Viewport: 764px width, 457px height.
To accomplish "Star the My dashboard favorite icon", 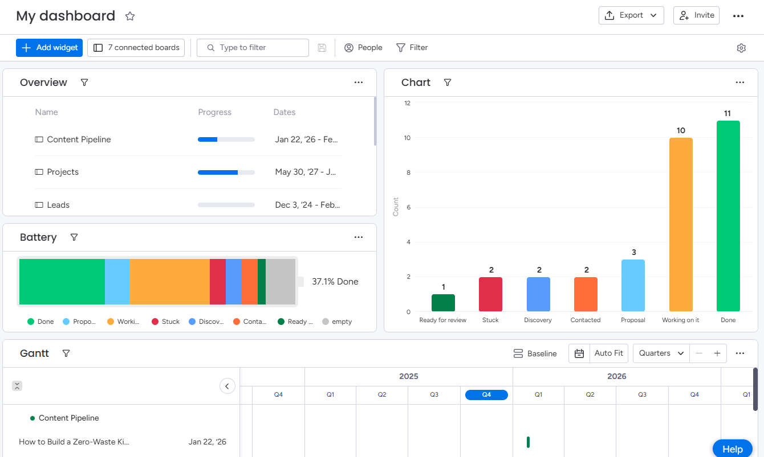I will point(130,16).
